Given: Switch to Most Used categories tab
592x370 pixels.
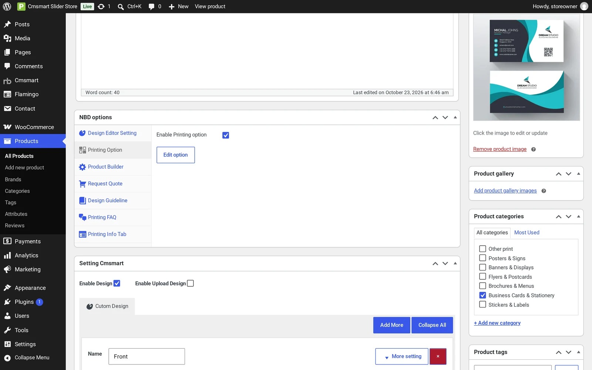Looking at the screenshot, I should point(527,233).
